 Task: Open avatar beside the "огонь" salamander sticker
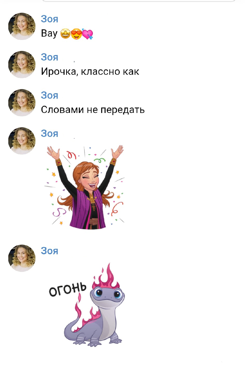[22, 258]
